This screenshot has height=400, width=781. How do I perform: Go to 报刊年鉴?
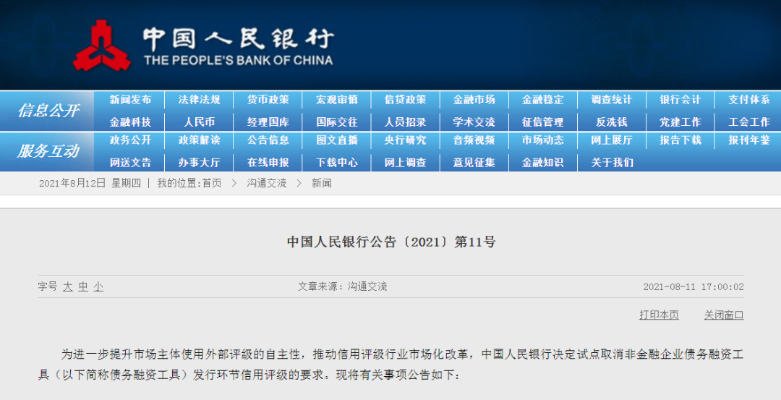pos(749,140)
